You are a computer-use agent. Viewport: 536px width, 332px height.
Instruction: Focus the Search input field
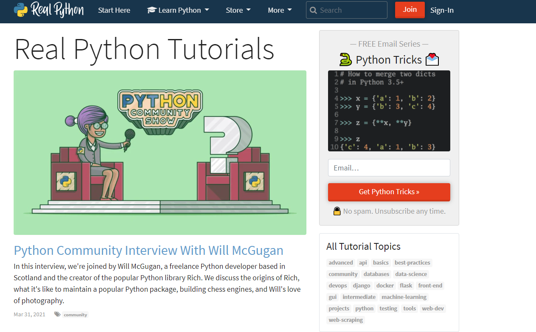pyautogui.click(x=346, y=10)
